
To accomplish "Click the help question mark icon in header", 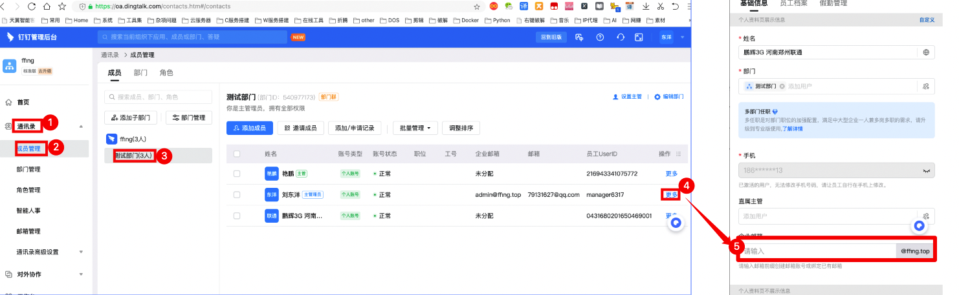I will (x=600, y=37).
